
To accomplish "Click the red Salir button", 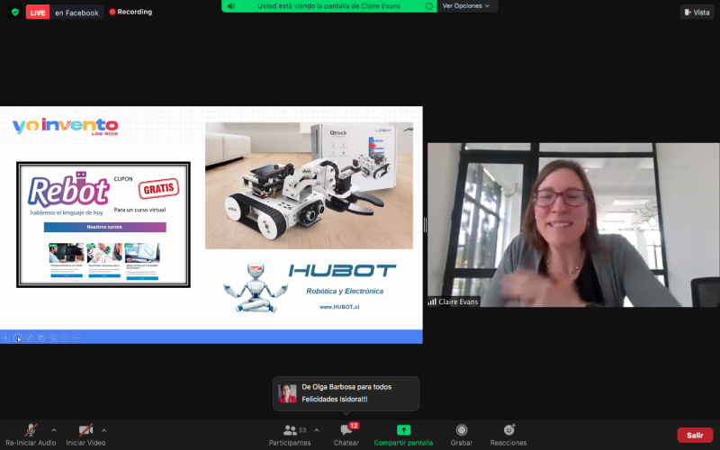I will coord(695,435).
